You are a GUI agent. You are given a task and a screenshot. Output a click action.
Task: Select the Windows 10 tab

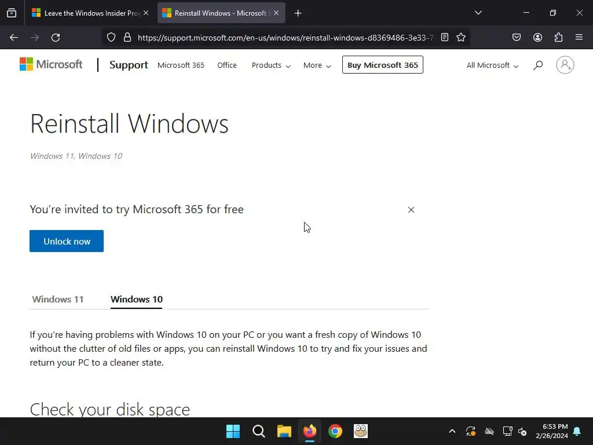point(137,300)
